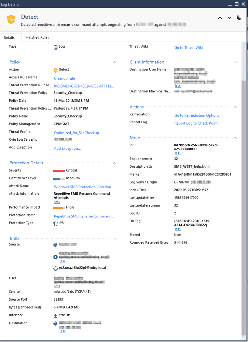Select the Stored value 'true'
This screenshot has height=342, width=248.
[177, 235]
